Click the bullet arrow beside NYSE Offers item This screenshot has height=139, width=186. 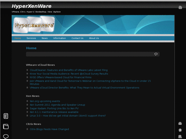(x=27, y=77)
